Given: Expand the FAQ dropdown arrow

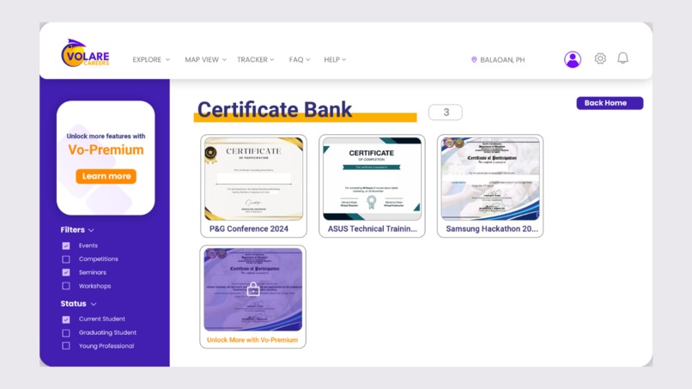Looking at the screenshot, I should point(308,59).
